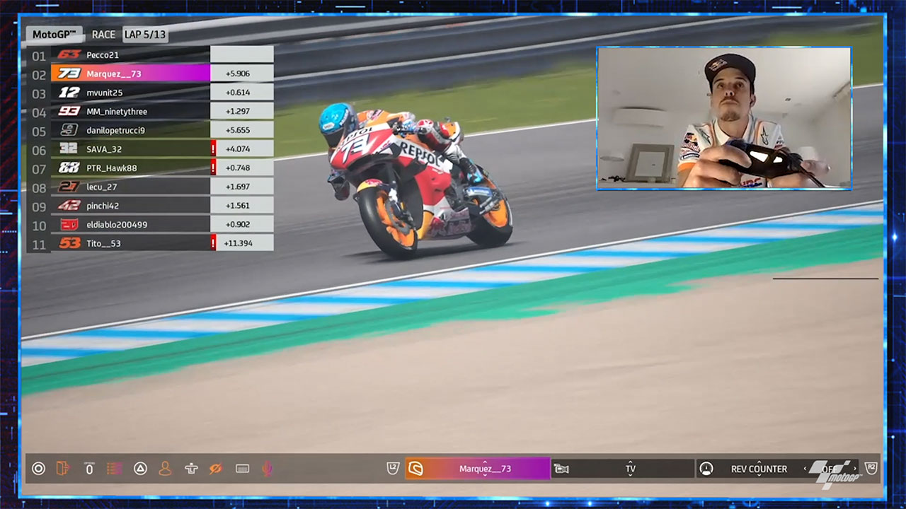Open the TV camera view selector arrows

pos(631,469)
